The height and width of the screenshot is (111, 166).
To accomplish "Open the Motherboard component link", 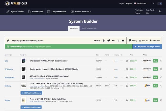I will pos(10,77).
